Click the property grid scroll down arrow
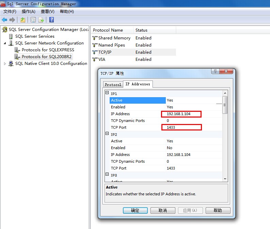 (225, 179)
